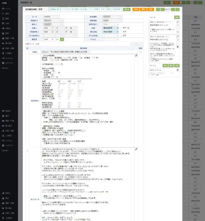Image resolution: width=205 pixels, height=221 pixels.
Task: Expand the first blue-highlighted status dropdown
Action: tap(110, 28)
